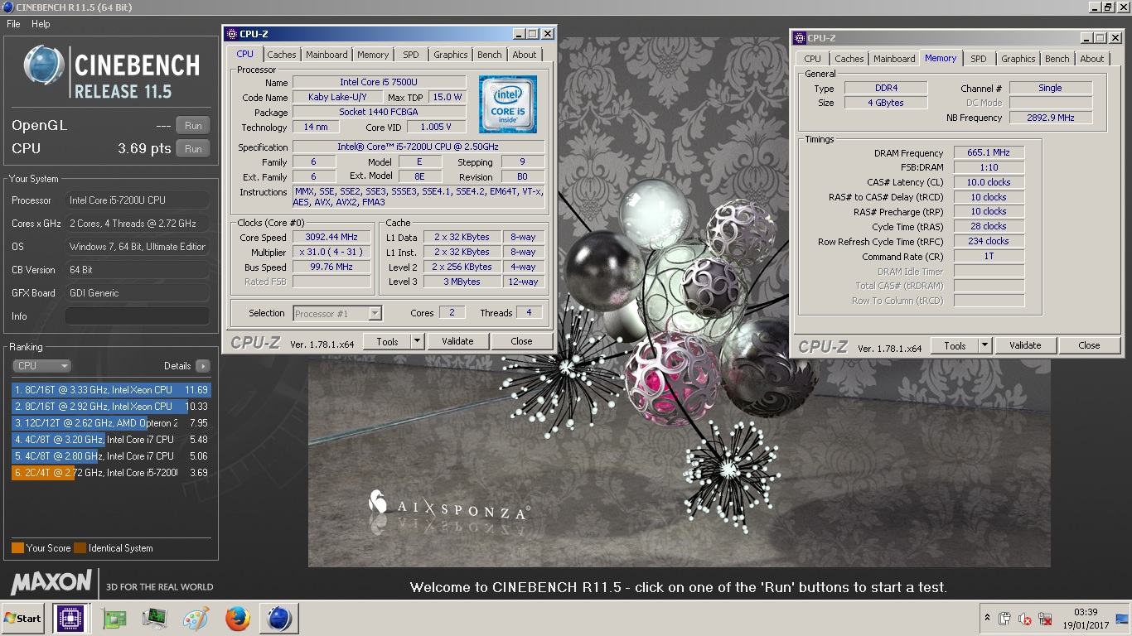Image resolution: width=1132 pixels, height=636 pixels.
Task: Switch to Caches tab in the left CPU-Z window
Action: (282, 55)
